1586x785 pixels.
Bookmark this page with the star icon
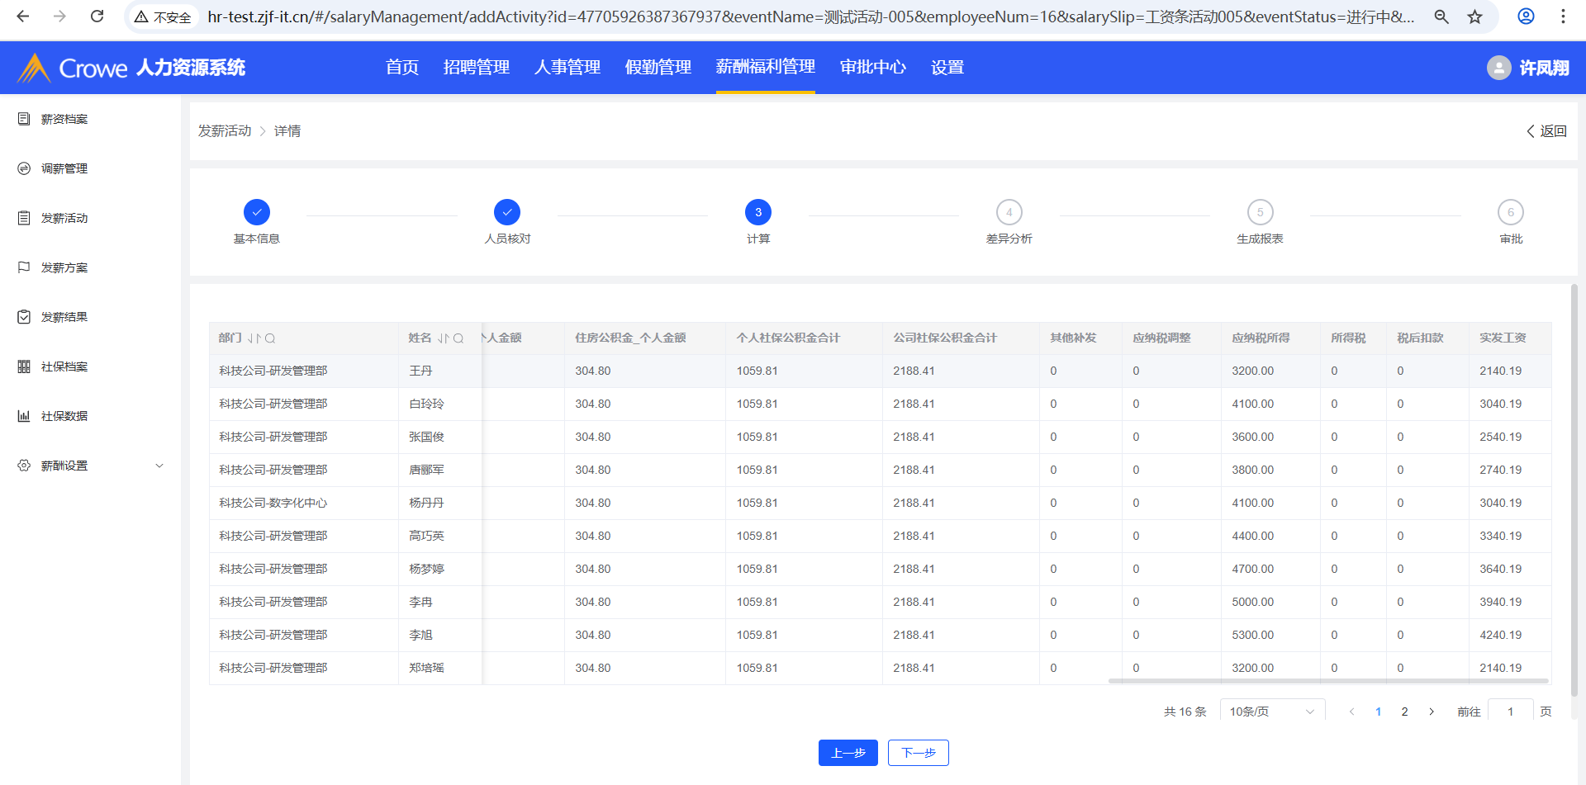(x=1474, y=17)
